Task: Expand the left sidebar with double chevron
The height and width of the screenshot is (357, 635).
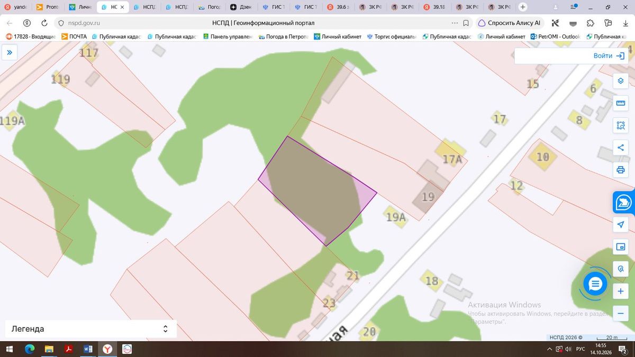Action: click(10, 52)
